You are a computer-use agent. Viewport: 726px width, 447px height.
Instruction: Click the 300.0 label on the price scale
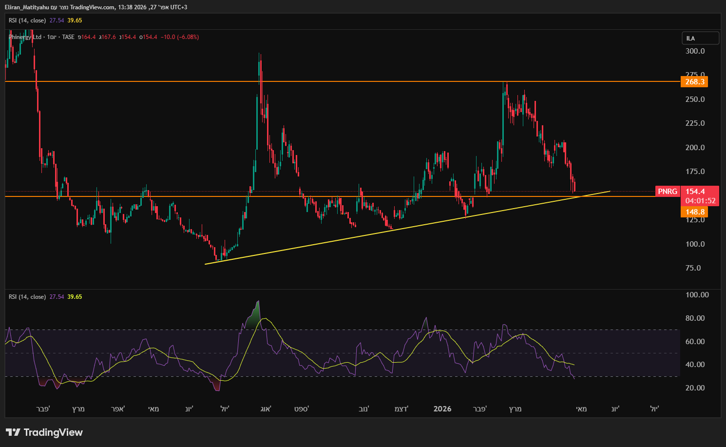[695, 51]
